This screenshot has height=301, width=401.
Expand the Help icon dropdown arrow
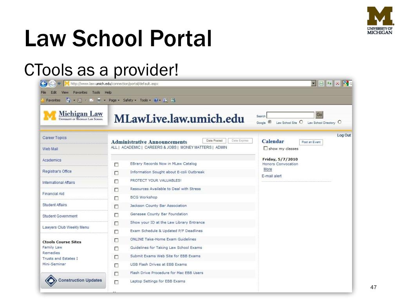pos(160,100)
